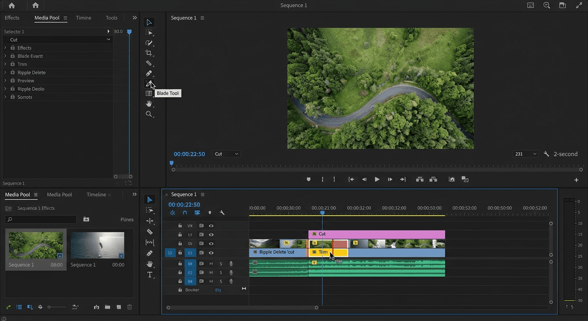Select the Hand tool in the upper toolbar
The width and height of the screenshot is (588, 321).
149,104
